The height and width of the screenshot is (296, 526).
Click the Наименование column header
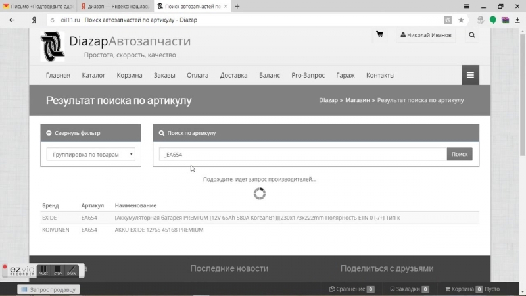tap(135, 205)
